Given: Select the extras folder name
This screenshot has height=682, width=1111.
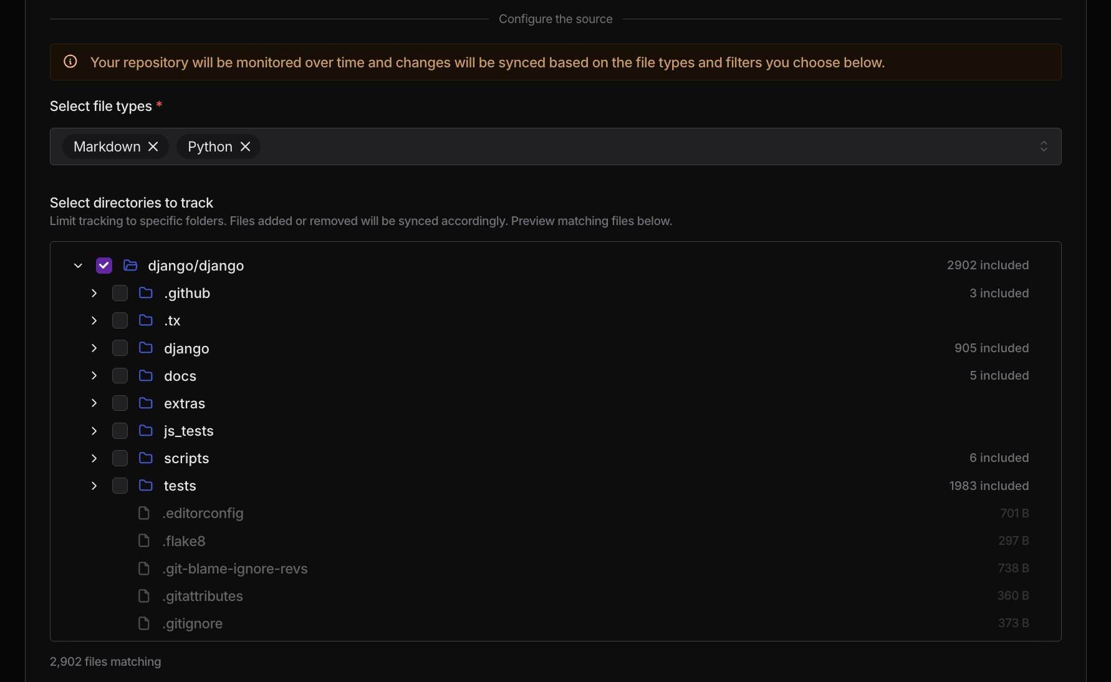Looking at the screenshot, I should tap(184, 403).
